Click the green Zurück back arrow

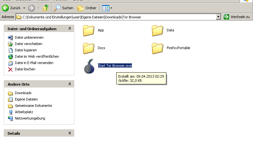coord(5,8)
